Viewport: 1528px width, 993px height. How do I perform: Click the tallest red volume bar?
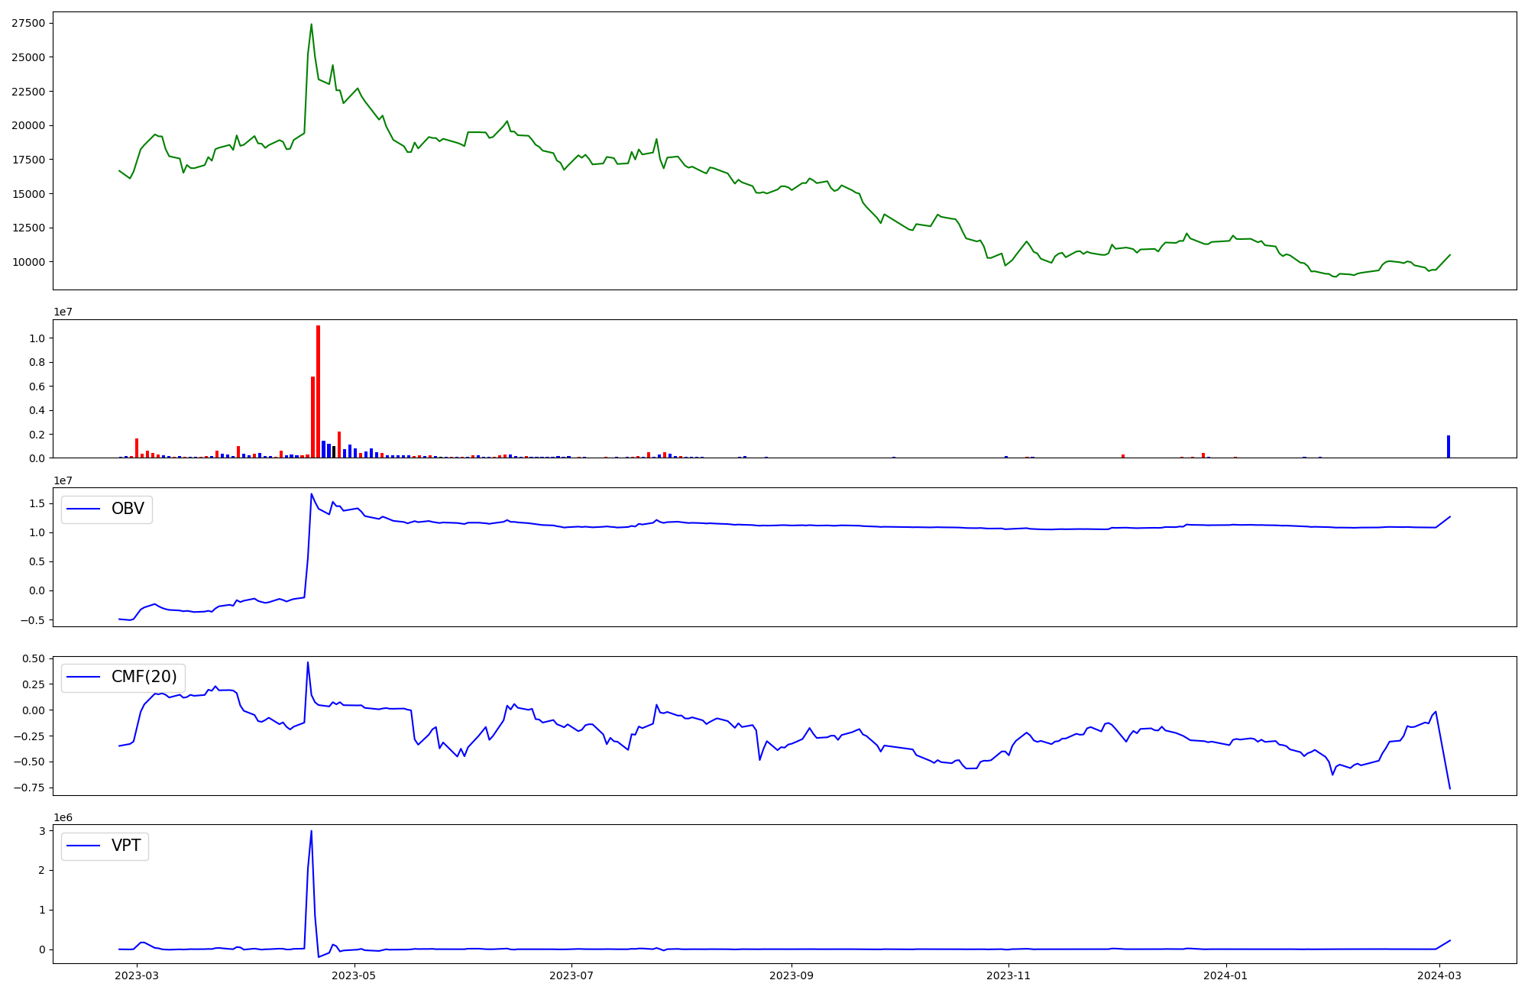click(319, 391)
